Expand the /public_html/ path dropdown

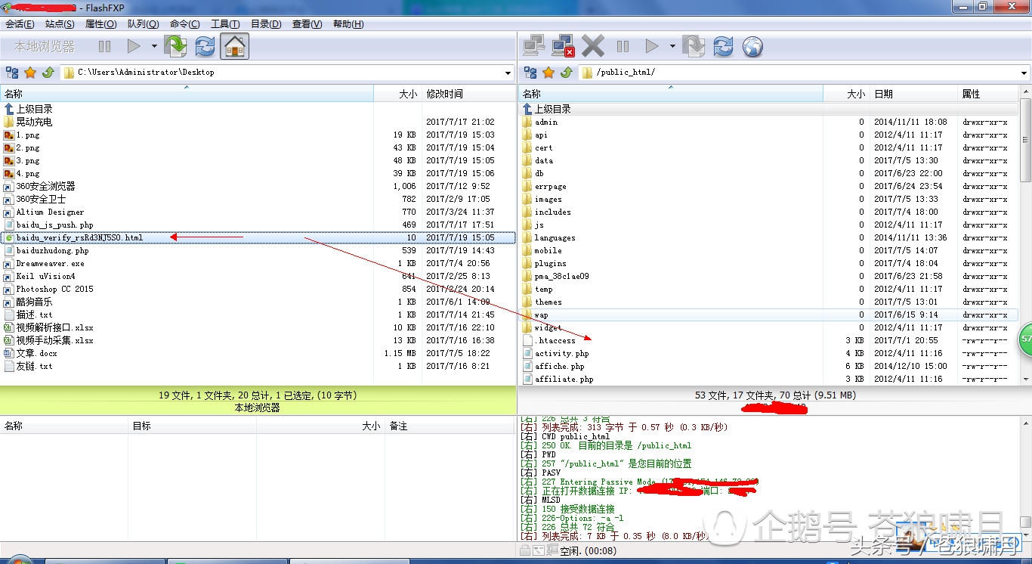point(1024,73)
